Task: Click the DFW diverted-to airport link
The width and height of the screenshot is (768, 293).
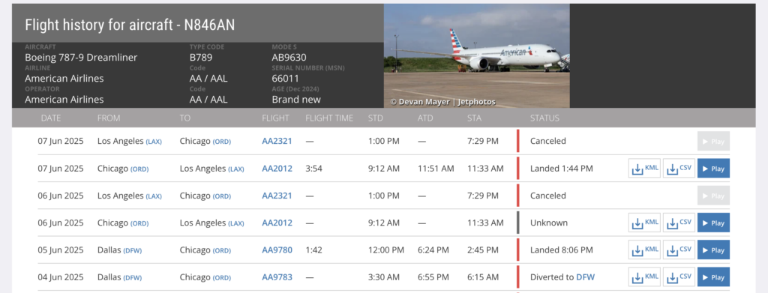Action: click(585, 277)
